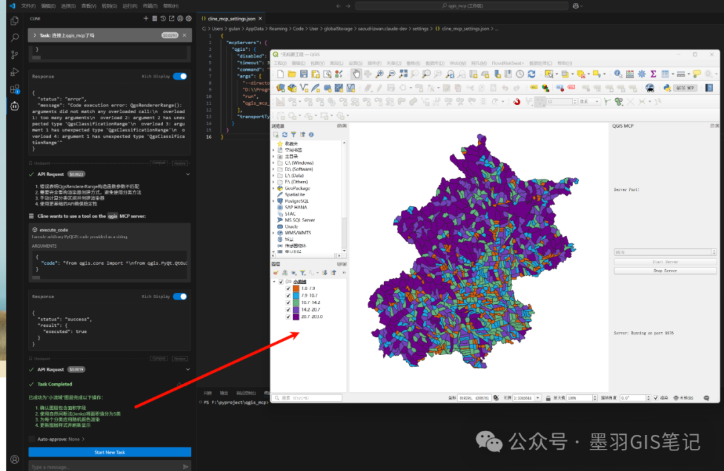This screenshot has height=471, width=724.
Task: Open Cline task history icon
Action: click(163, 18)
